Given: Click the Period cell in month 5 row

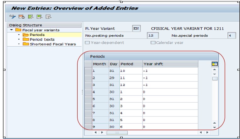Looking at the screenshot, I should click(x=131, y=99).
